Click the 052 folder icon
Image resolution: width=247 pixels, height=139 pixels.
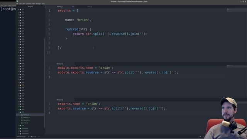pyautogui.click(x=20, y=104)
